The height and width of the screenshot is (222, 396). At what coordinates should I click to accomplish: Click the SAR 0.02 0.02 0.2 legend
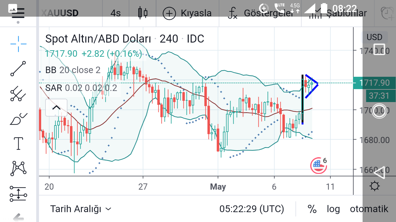coord(81,88)
